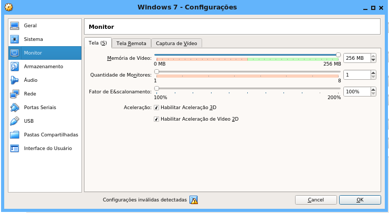Click the Monitor screen icon in sidebar
This screenshot has width=389, height=213.
click(15, 53)
